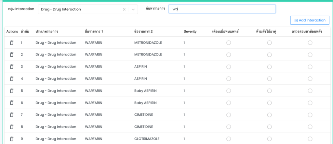The width and height of the screenshot is (333, 144).
Task: Click the Severity column header
Action: 190,31
